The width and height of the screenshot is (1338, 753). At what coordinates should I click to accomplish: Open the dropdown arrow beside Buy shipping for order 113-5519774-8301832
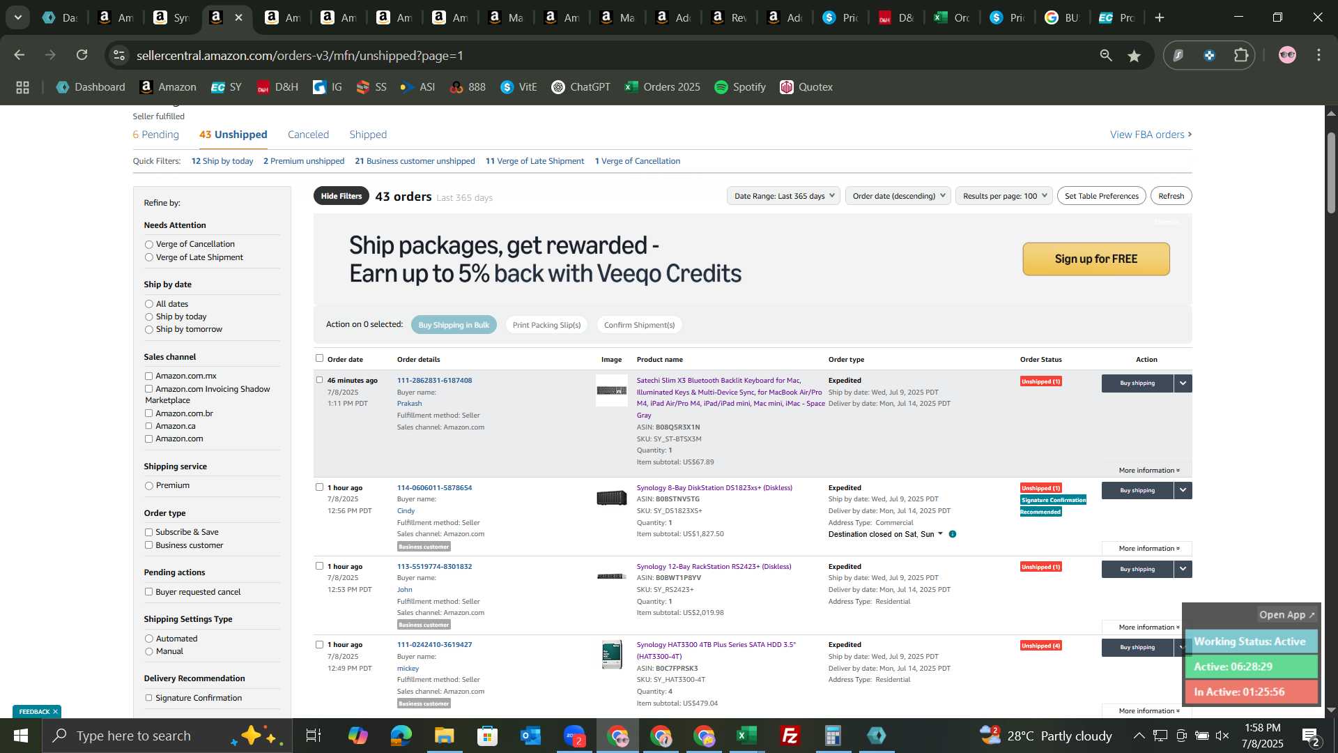tap(1183, 570)
